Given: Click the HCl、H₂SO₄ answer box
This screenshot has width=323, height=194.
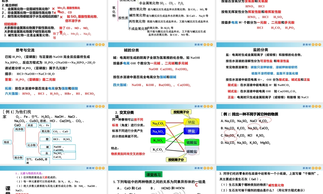Looking at the screenshot, I should coord(62,139).
